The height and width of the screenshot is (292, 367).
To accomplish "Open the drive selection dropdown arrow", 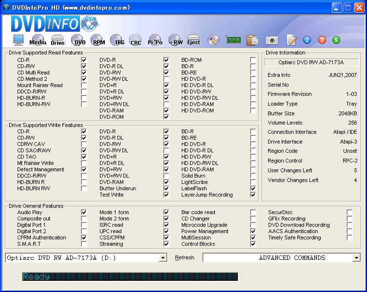I will (163, 258).
